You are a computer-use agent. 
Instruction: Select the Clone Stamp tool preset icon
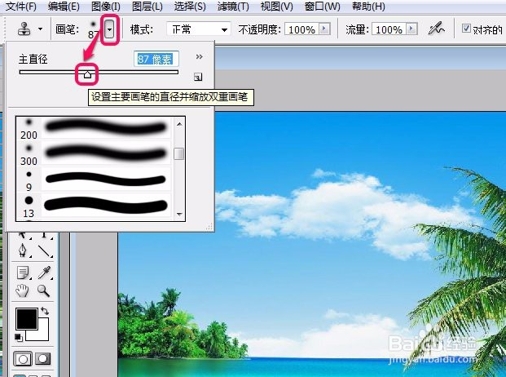(x=24, y=29)
